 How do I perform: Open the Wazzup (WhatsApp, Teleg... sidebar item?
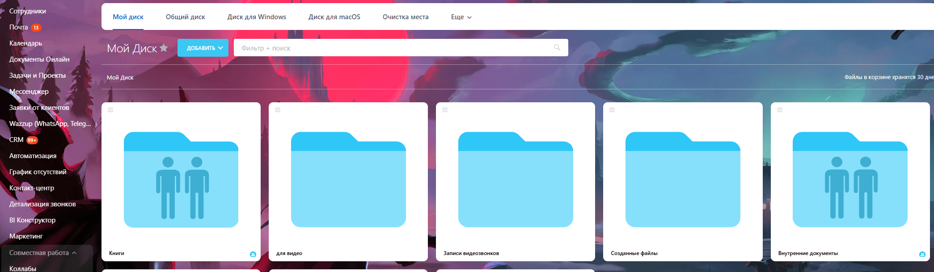50,124
